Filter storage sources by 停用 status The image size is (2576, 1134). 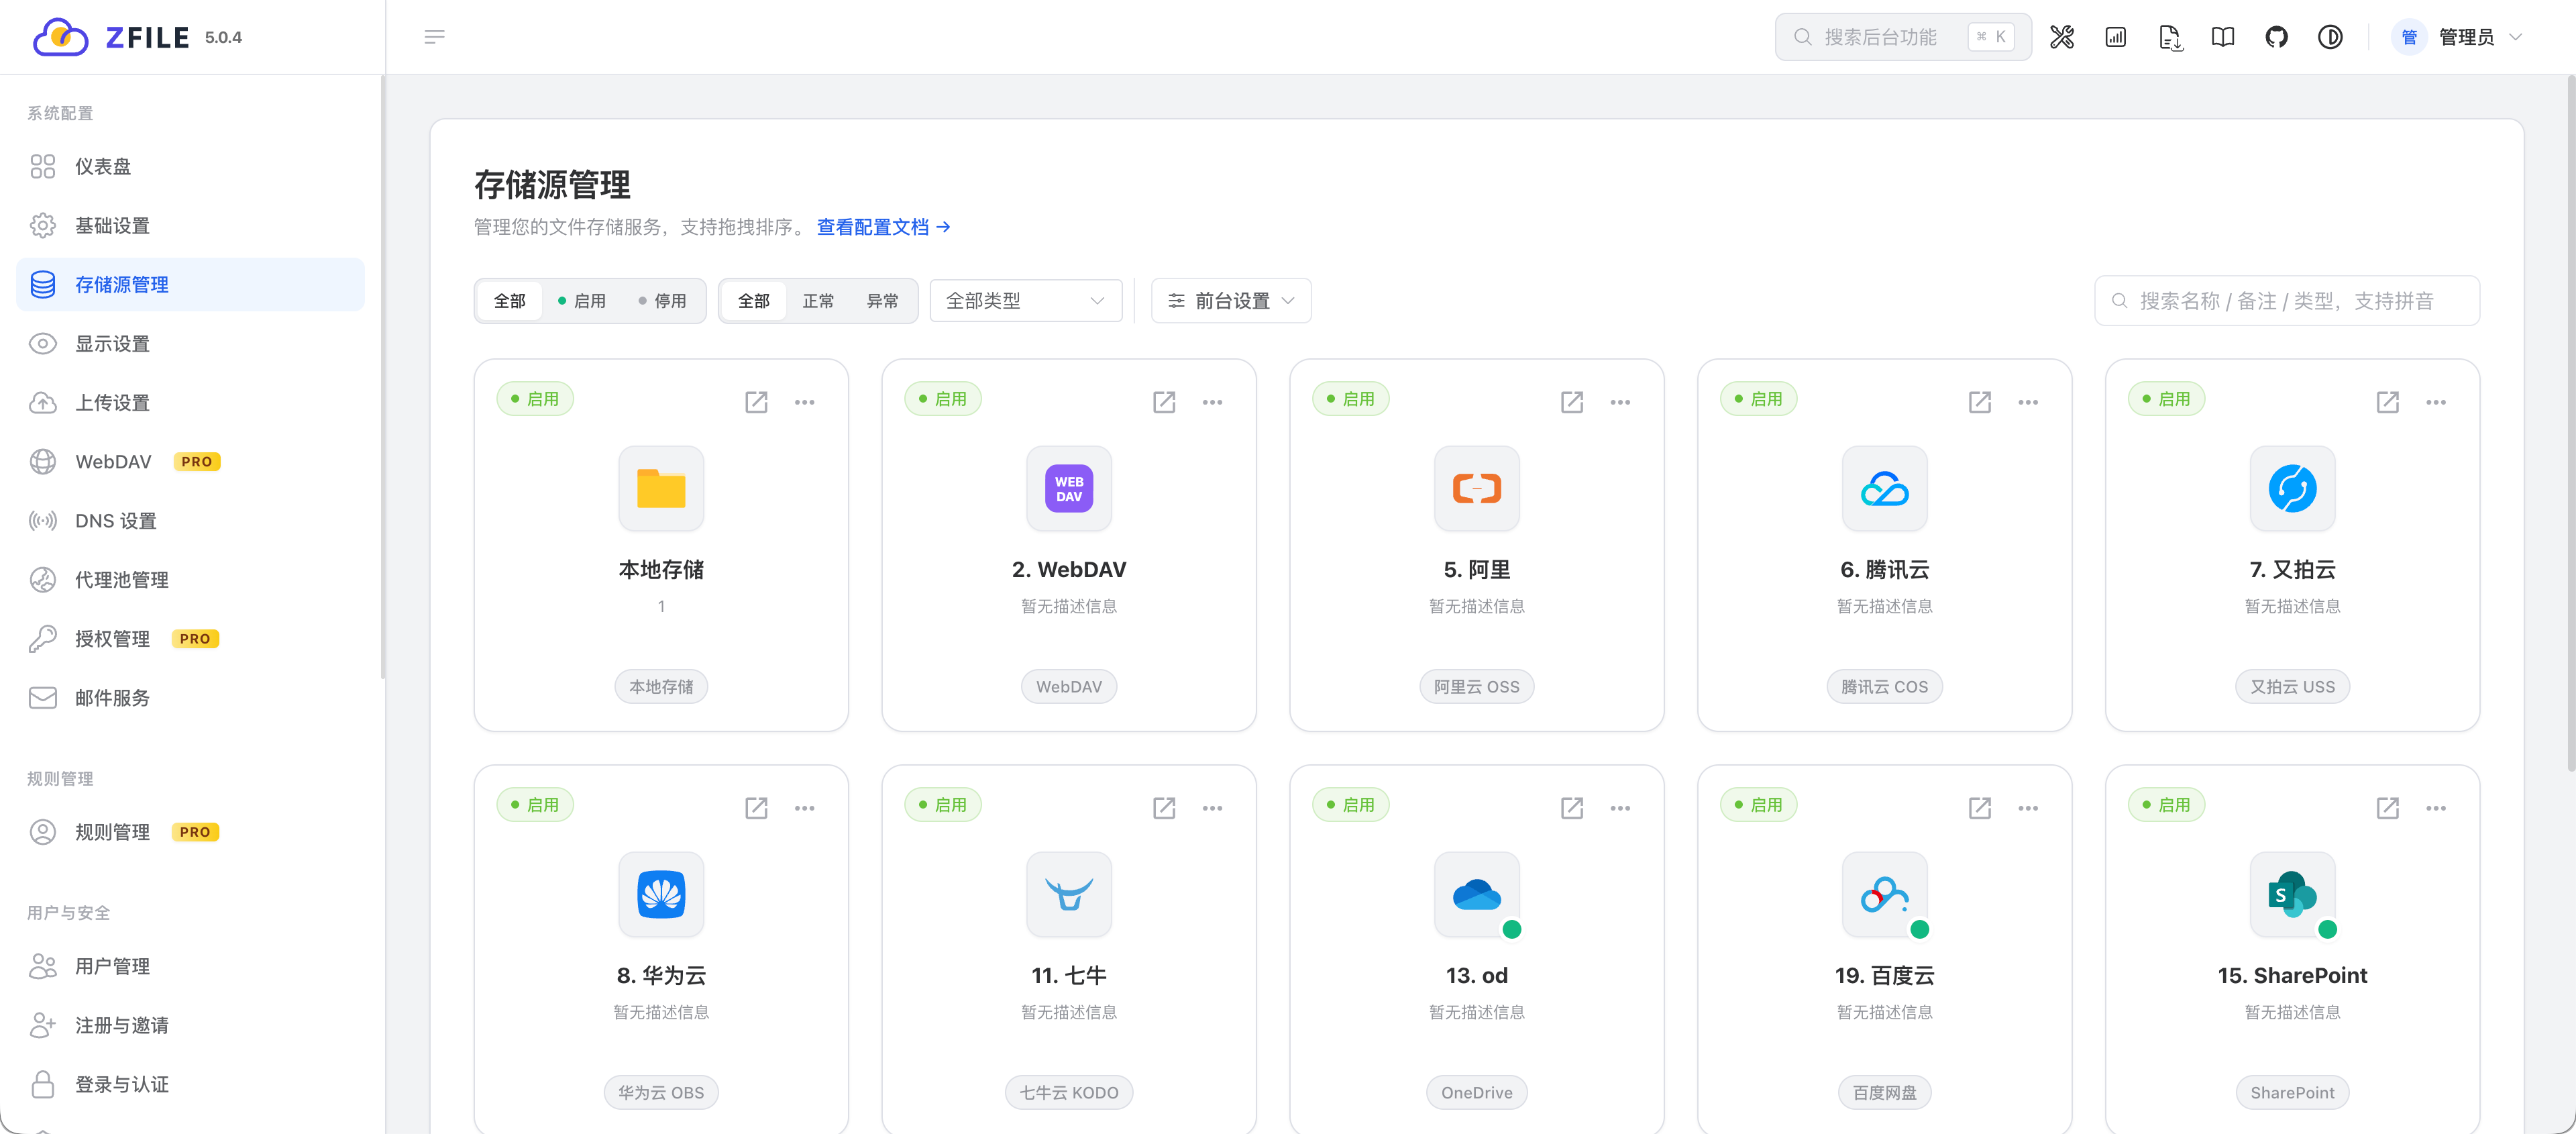pos(662,301)
